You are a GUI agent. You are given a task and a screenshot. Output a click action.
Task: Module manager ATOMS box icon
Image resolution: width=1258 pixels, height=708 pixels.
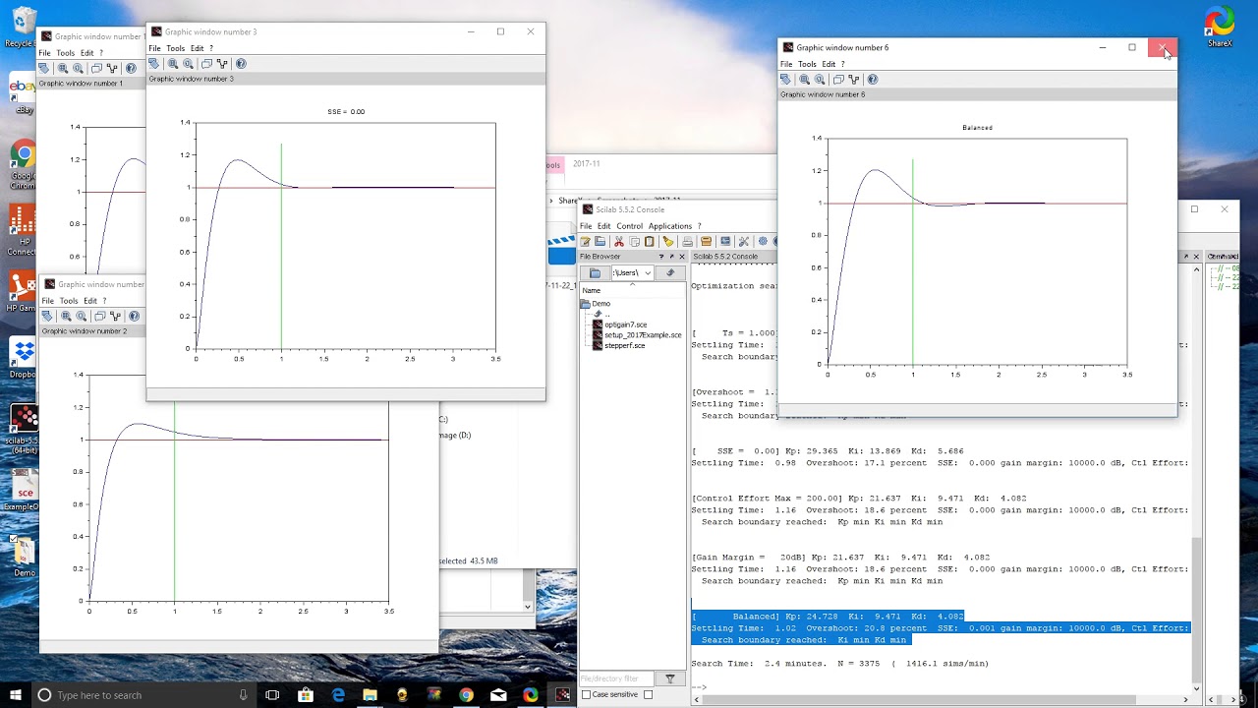coord(706,241)
